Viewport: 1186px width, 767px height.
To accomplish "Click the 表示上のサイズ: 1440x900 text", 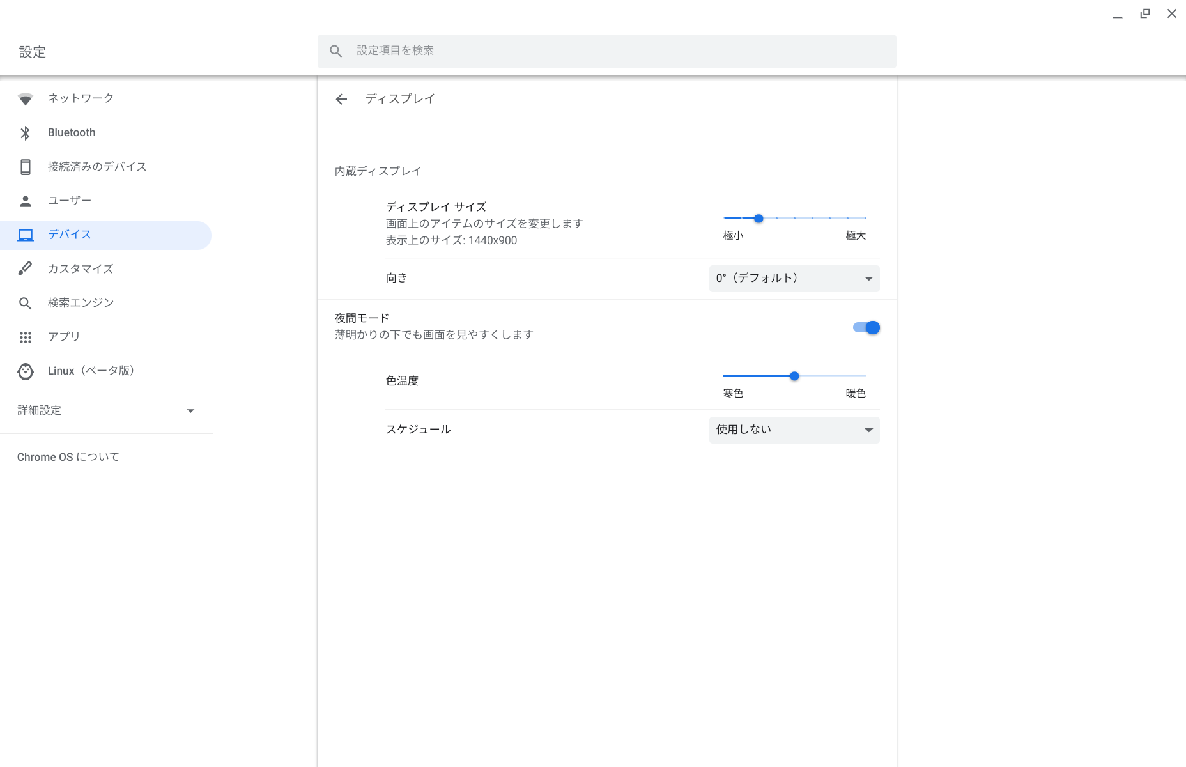I will tap(452, 240).
